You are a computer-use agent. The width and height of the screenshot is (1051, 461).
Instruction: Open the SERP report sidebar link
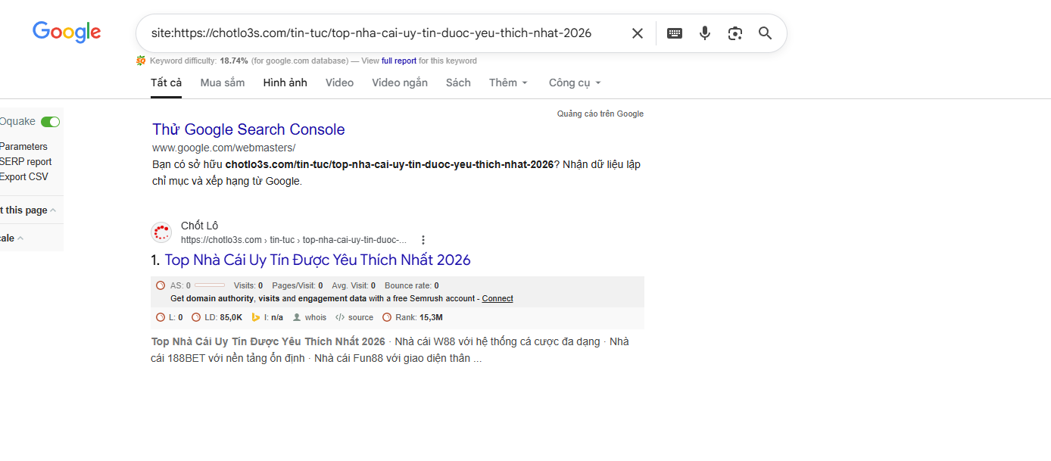[26, 162]
